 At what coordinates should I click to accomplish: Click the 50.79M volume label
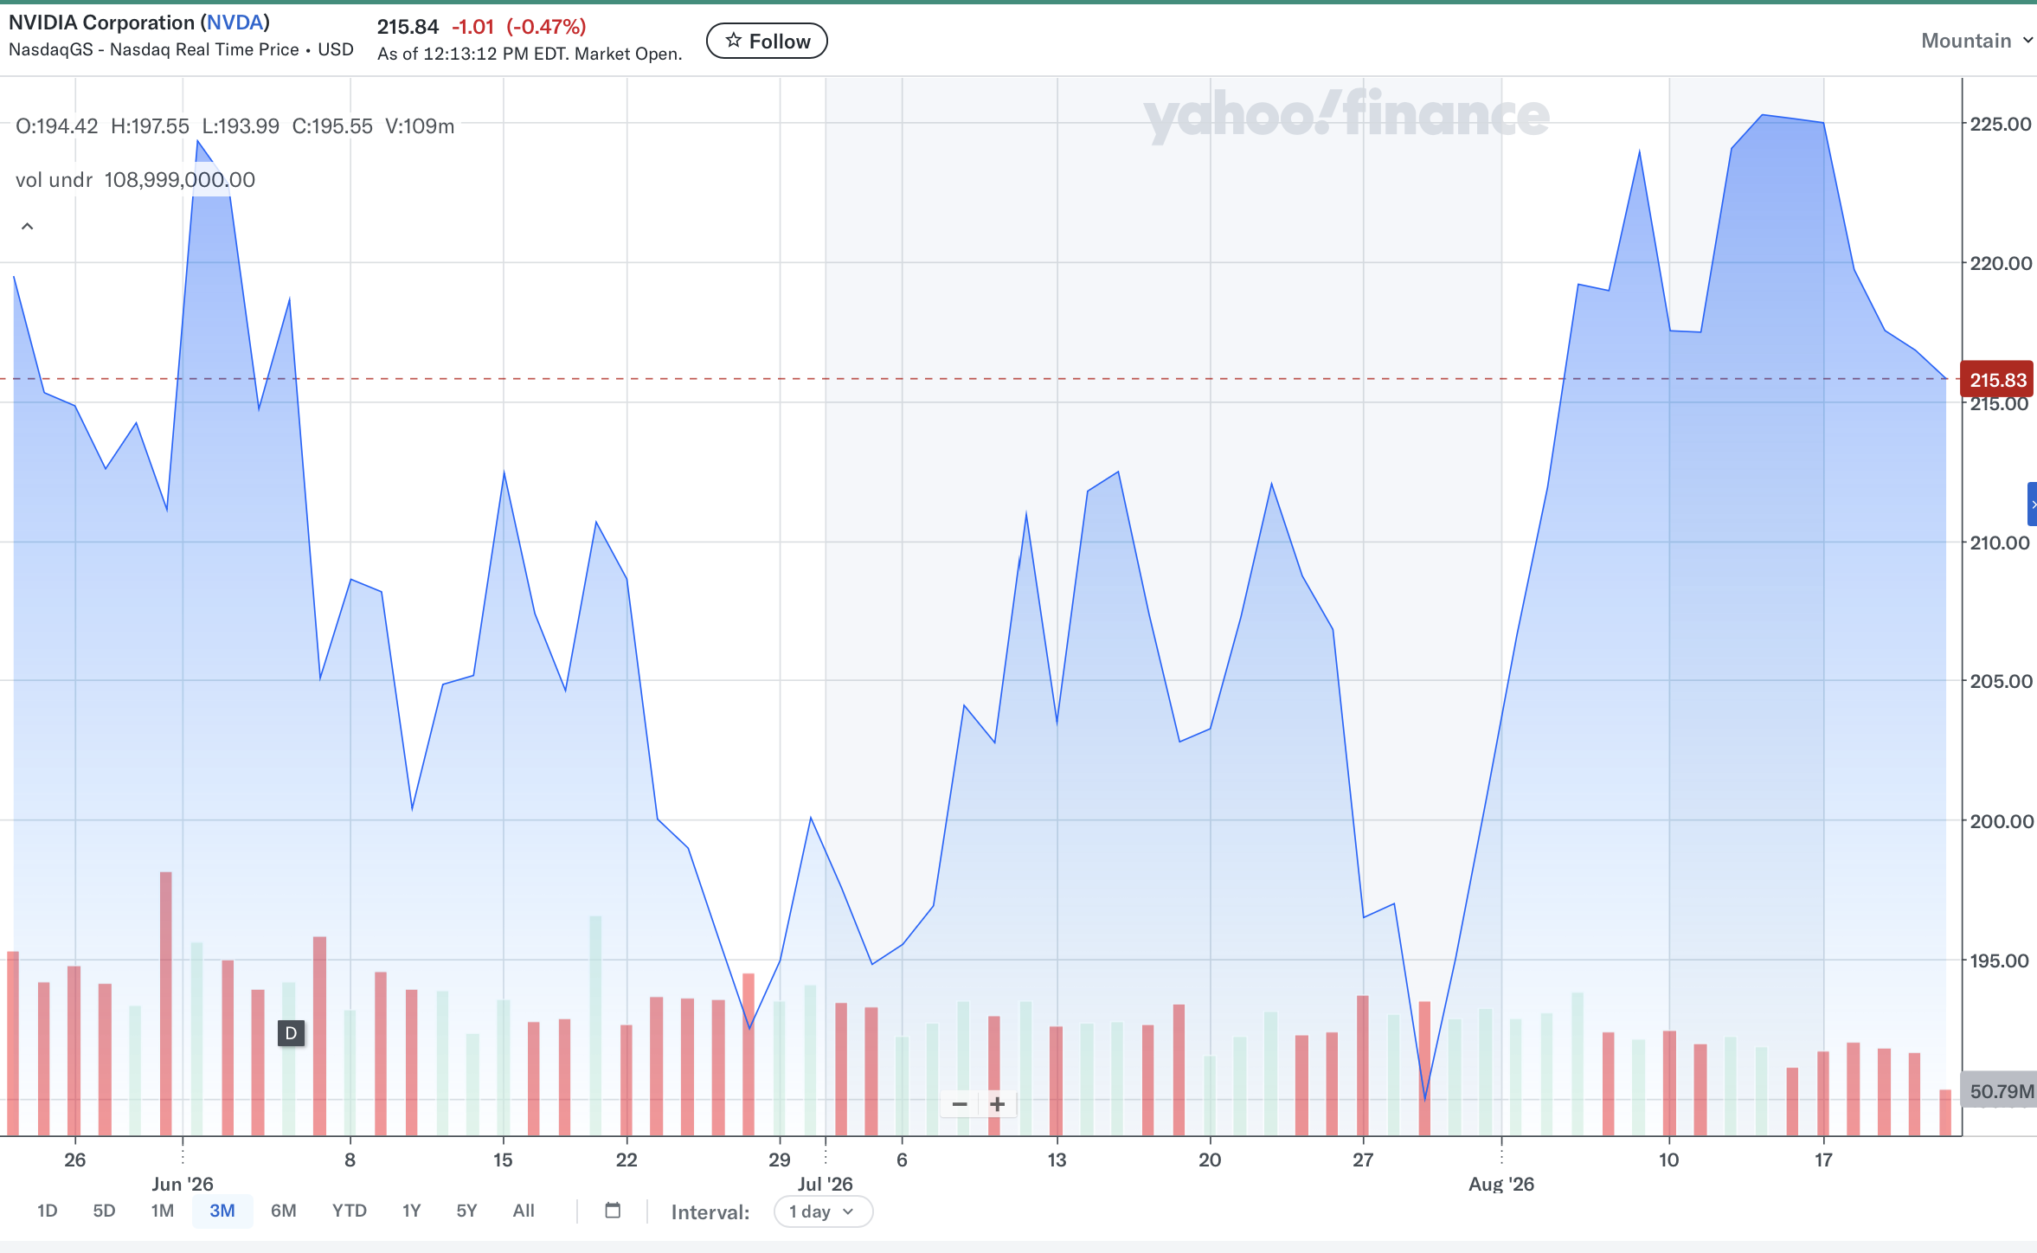click(2001, 1091)
